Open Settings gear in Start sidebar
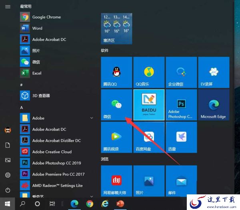 click(x=8, y=175)
